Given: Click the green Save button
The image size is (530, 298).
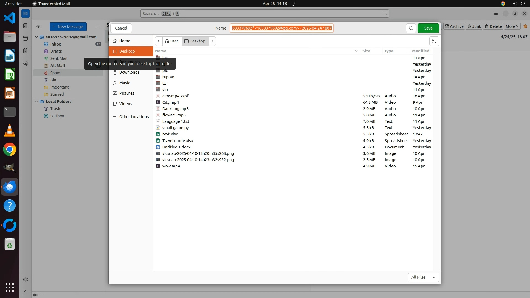Looking at the screenshot, I should (x=428, y=28).
